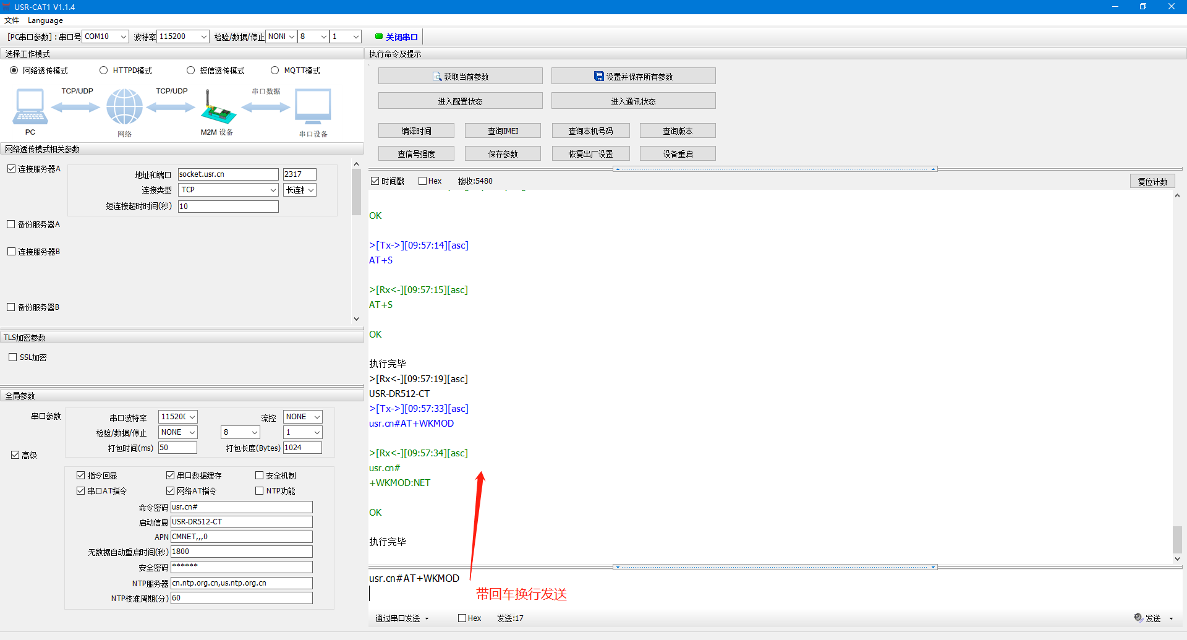The height and width of the screenshot is (640, 1187).
Task: Click the magnifier icon on get parameters button
Action: (x=437, y=77)
